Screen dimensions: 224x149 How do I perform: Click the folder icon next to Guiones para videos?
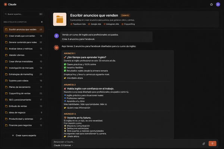[6, 81]
